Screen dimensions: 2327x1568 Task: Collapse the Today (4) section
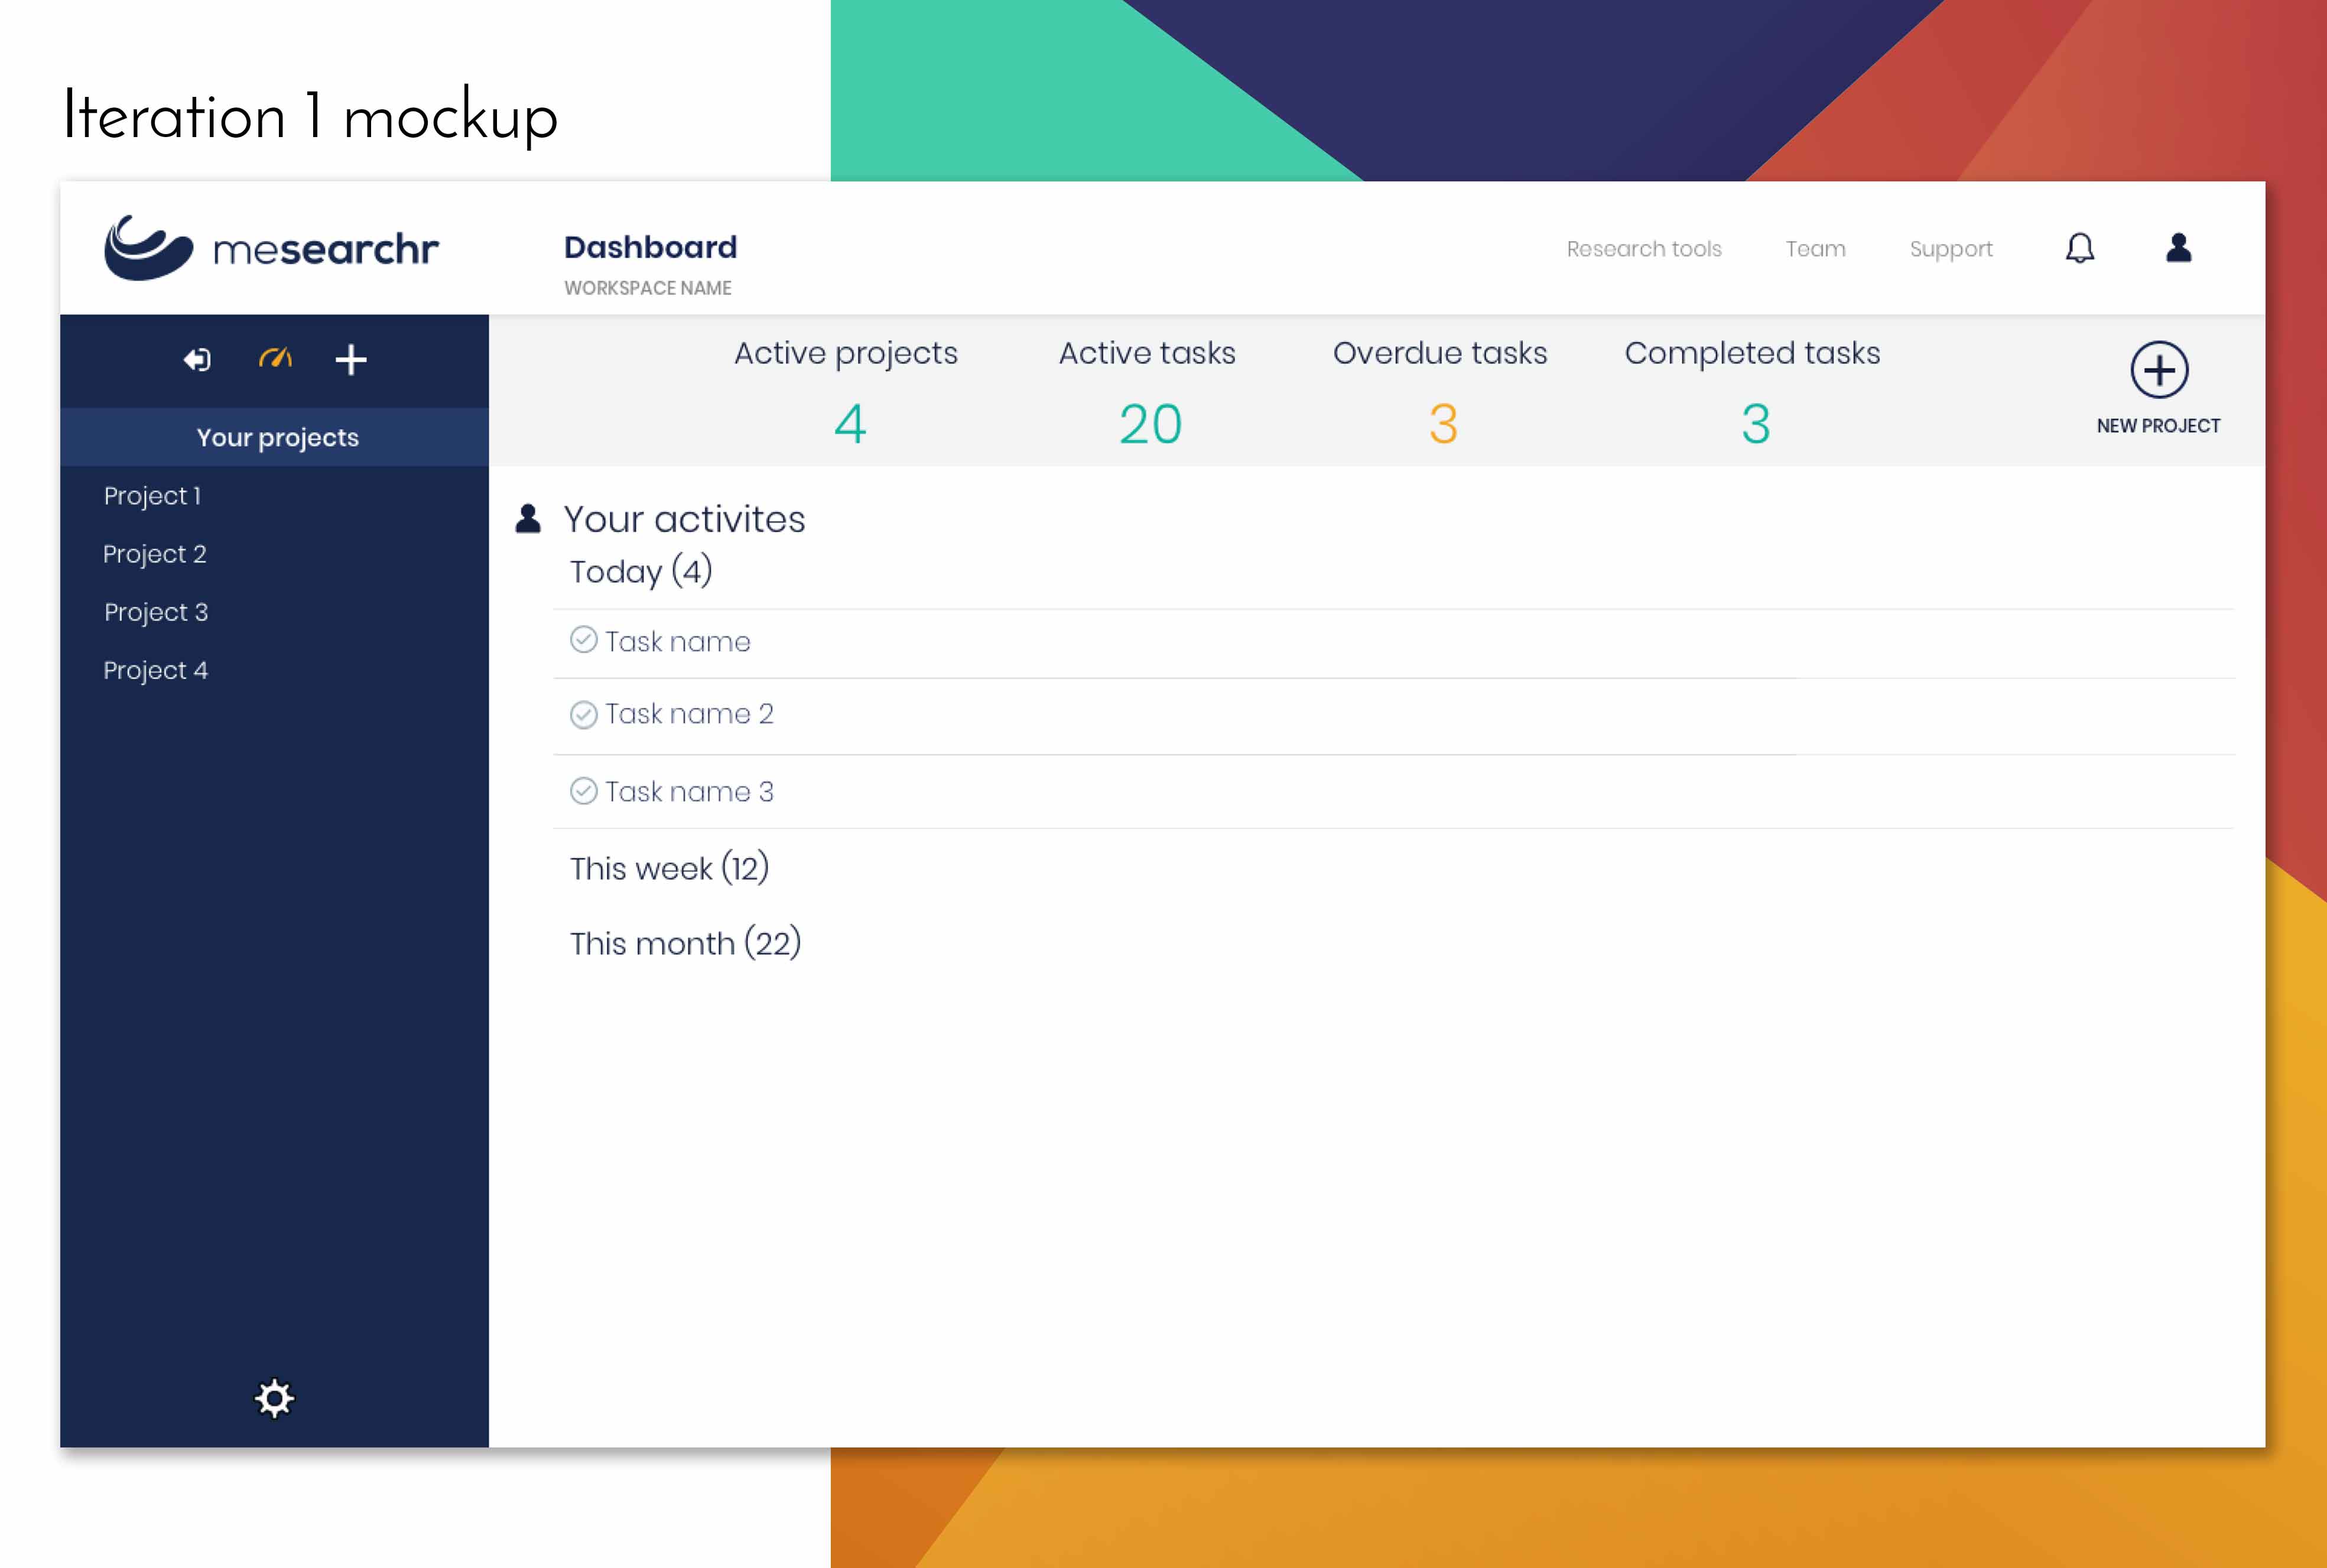(x=640, y=571)
